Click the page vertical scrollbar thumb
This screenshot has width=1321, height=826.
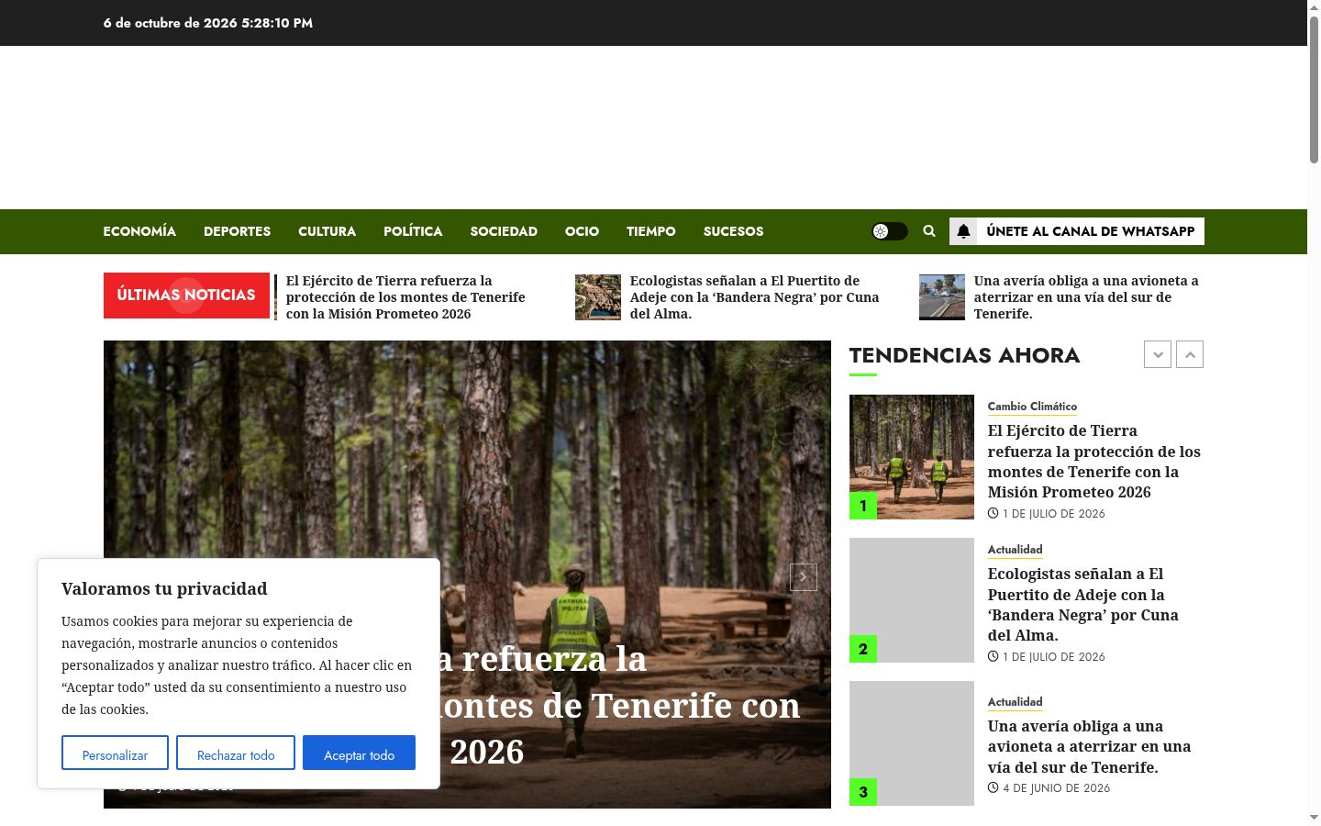point(1314,89)
